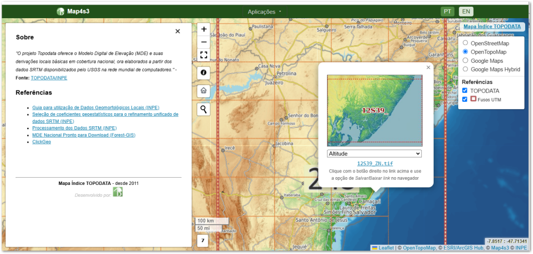Switch language to EN
The image size is (533, 254).
point(466,11)
